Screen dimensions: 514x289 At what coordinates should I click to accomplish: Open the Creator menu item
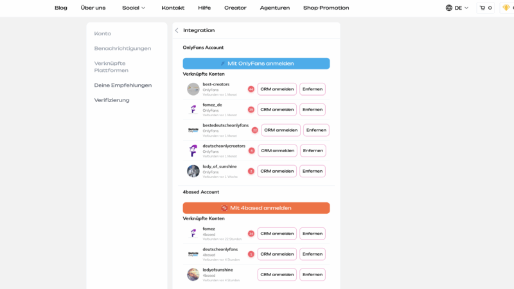coord(235,8)
